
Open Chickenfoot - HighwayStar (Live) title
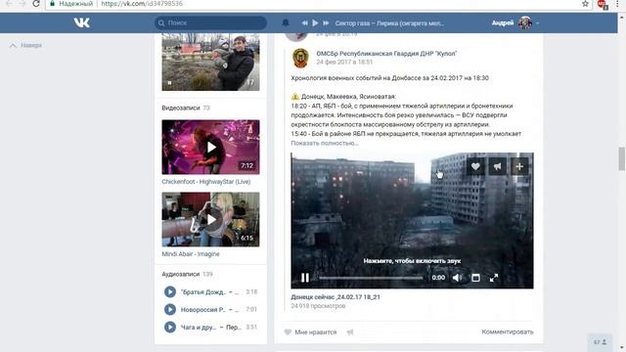point(206,182)
